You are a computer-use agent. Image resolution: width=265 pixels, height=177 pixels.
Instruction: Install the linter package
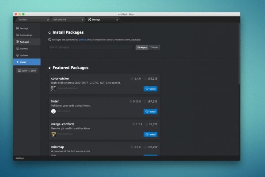[150, 112]
